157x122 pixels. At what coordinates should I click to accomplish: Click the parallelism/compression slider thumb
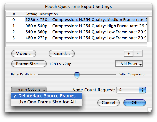coord(77,75)
